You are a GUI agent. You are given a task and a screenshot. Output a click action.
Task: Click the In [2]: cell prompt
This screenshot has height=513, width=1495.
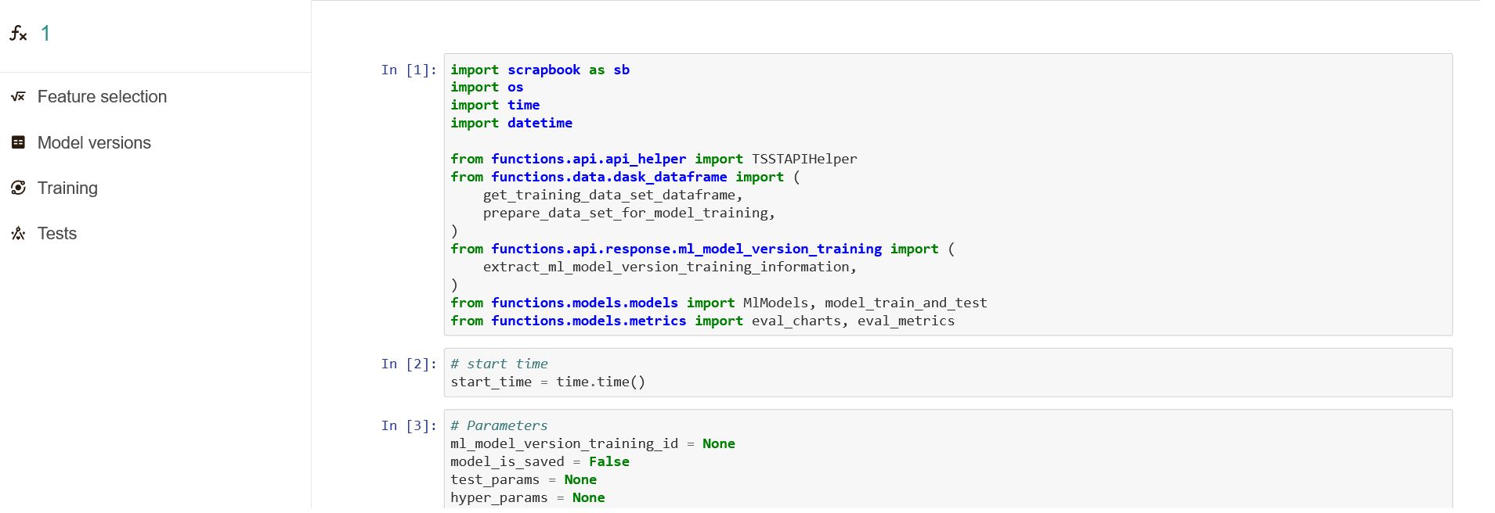(409, 364)
